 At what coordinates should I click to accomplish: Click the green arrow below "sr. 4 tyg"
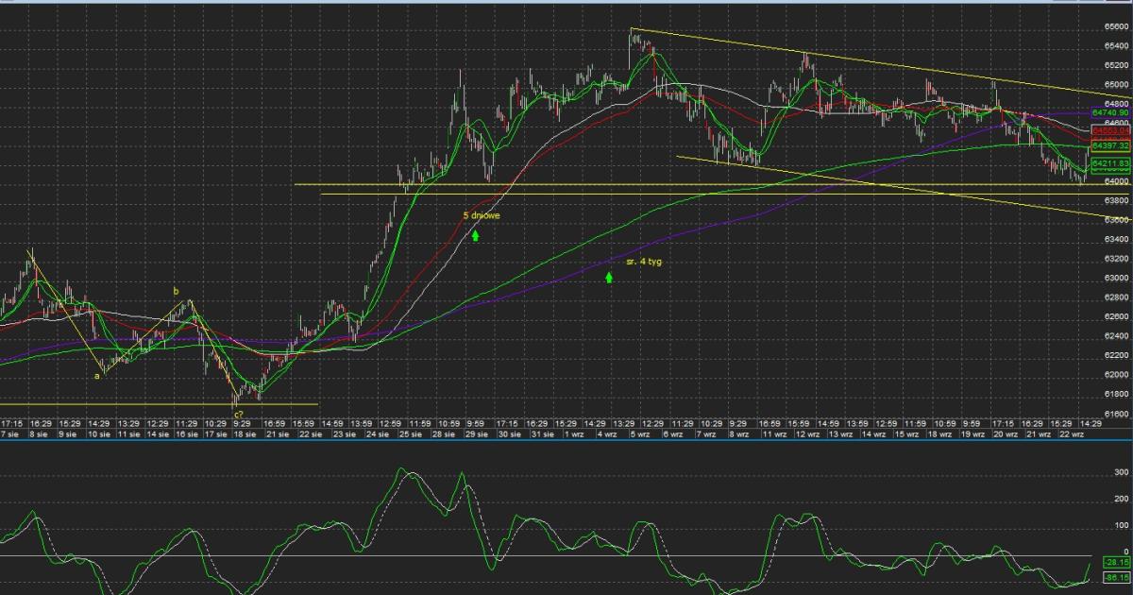pyautogui.click(x=609, y=277)
